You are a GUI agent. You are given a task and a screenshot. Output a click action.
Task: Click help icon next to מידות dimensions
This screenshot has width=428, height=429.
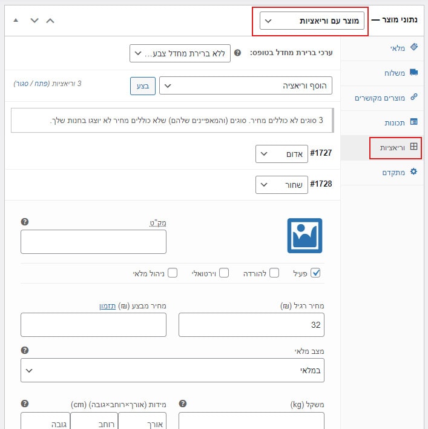tap(25, 404)
